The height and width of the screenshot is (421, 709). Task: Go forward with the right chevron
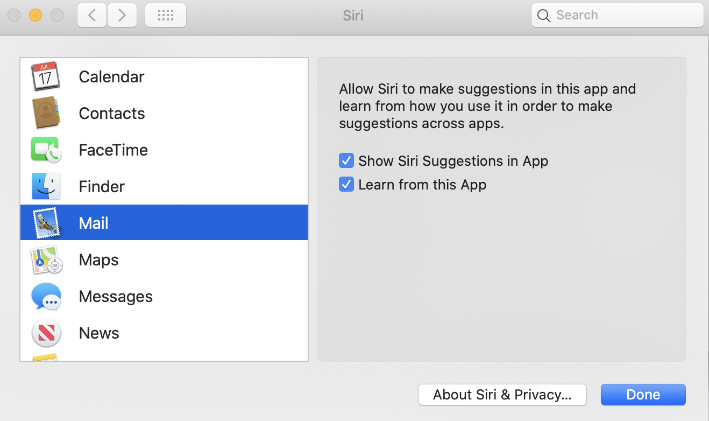coord(122,15)
